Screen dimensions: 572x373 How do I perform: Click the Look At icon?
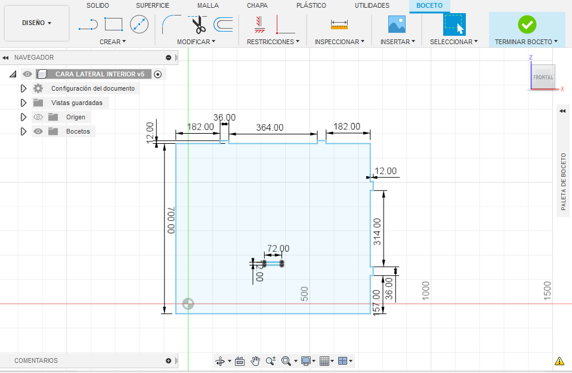[x=240, y=361]
